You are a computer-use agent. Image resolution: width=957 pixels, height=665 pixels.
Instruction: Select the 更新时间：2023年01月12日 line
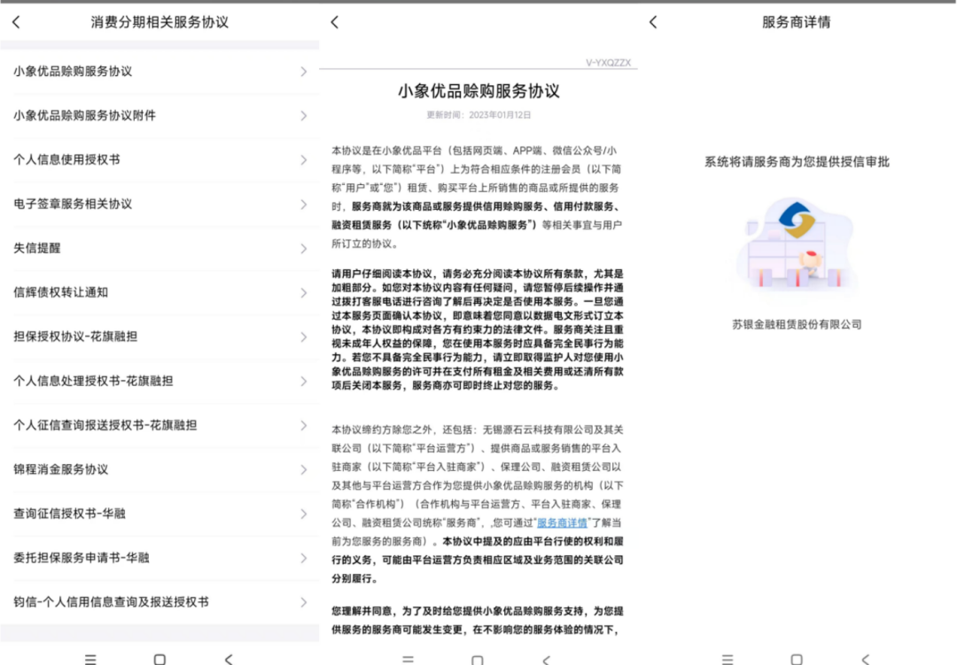[x=478, y=115]
